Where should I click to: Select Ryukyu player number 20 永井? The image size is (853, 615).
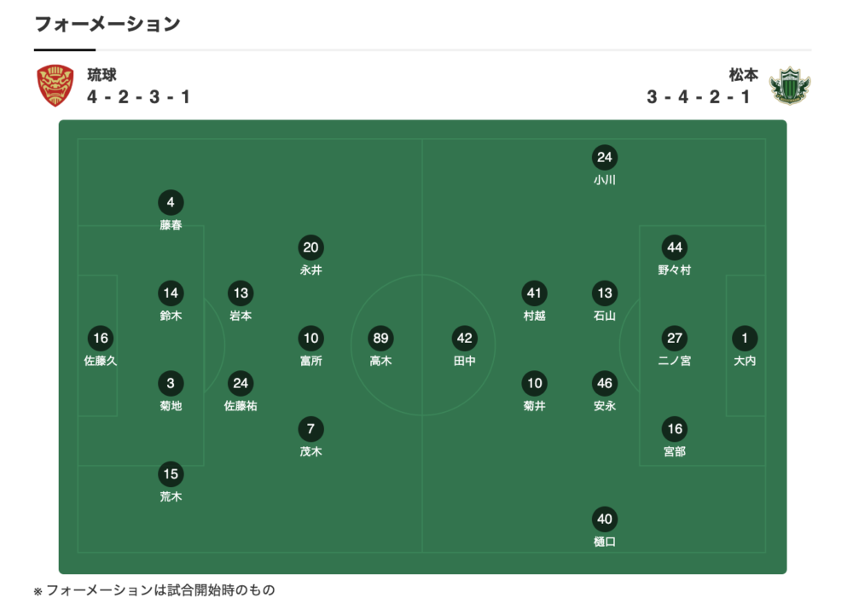coord(310,248)
